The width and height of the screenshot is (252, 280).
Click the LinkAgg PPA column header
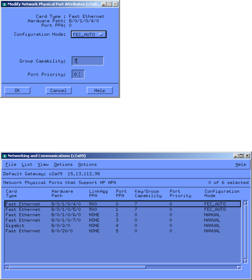pos(98,194)
